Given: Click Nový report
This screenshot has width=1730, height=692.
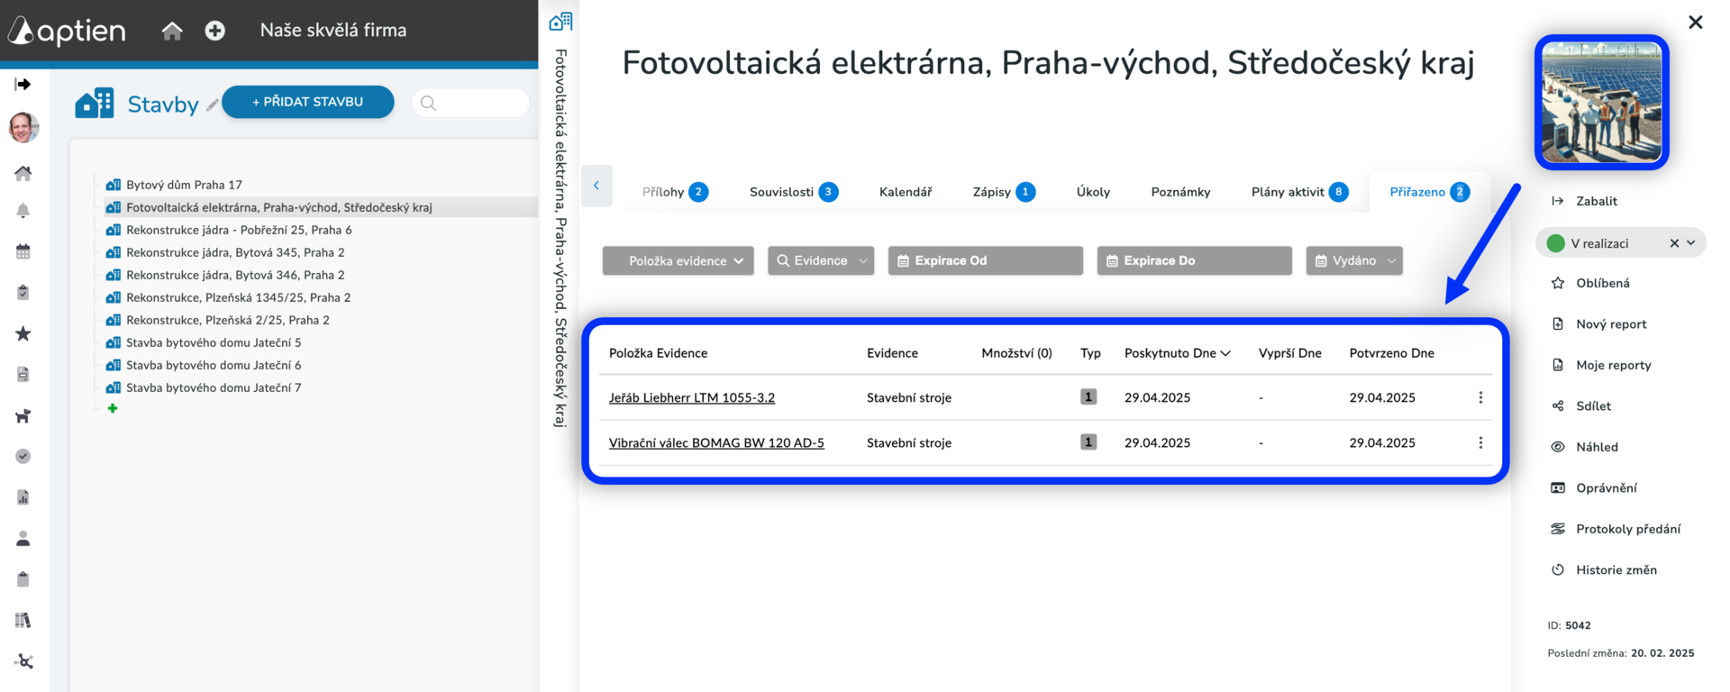Looking at the screenshot, I should point(1599,324).
